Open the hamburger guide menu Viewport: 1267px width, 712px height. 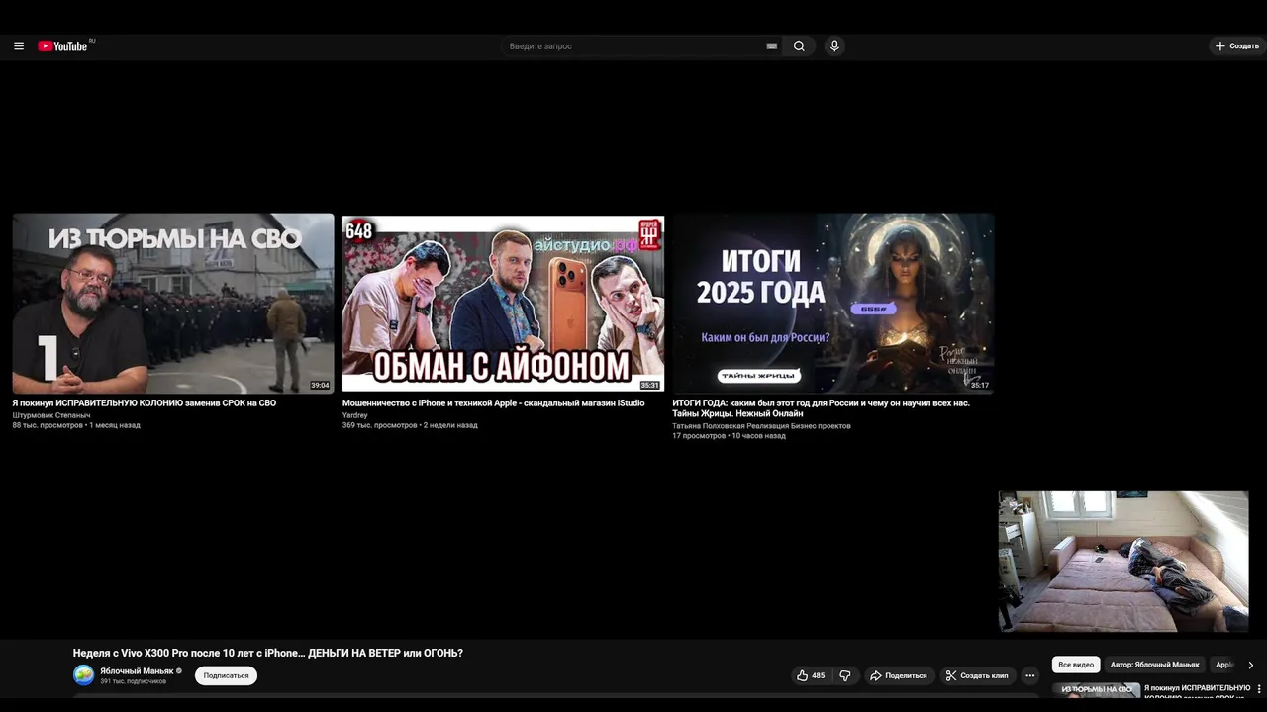(x=19, y=46)
